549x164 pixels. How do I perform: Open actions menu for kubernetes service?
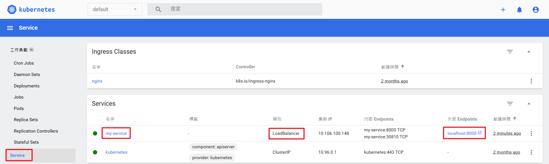531,152
